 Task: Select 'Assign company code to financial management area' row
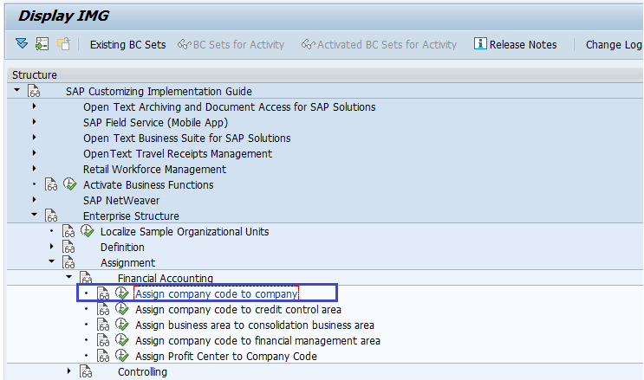click(x=257, y=340)
